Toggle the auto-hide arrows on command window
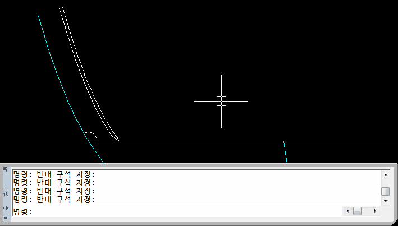This screenshot has width=398, height=226. point(5,208)
